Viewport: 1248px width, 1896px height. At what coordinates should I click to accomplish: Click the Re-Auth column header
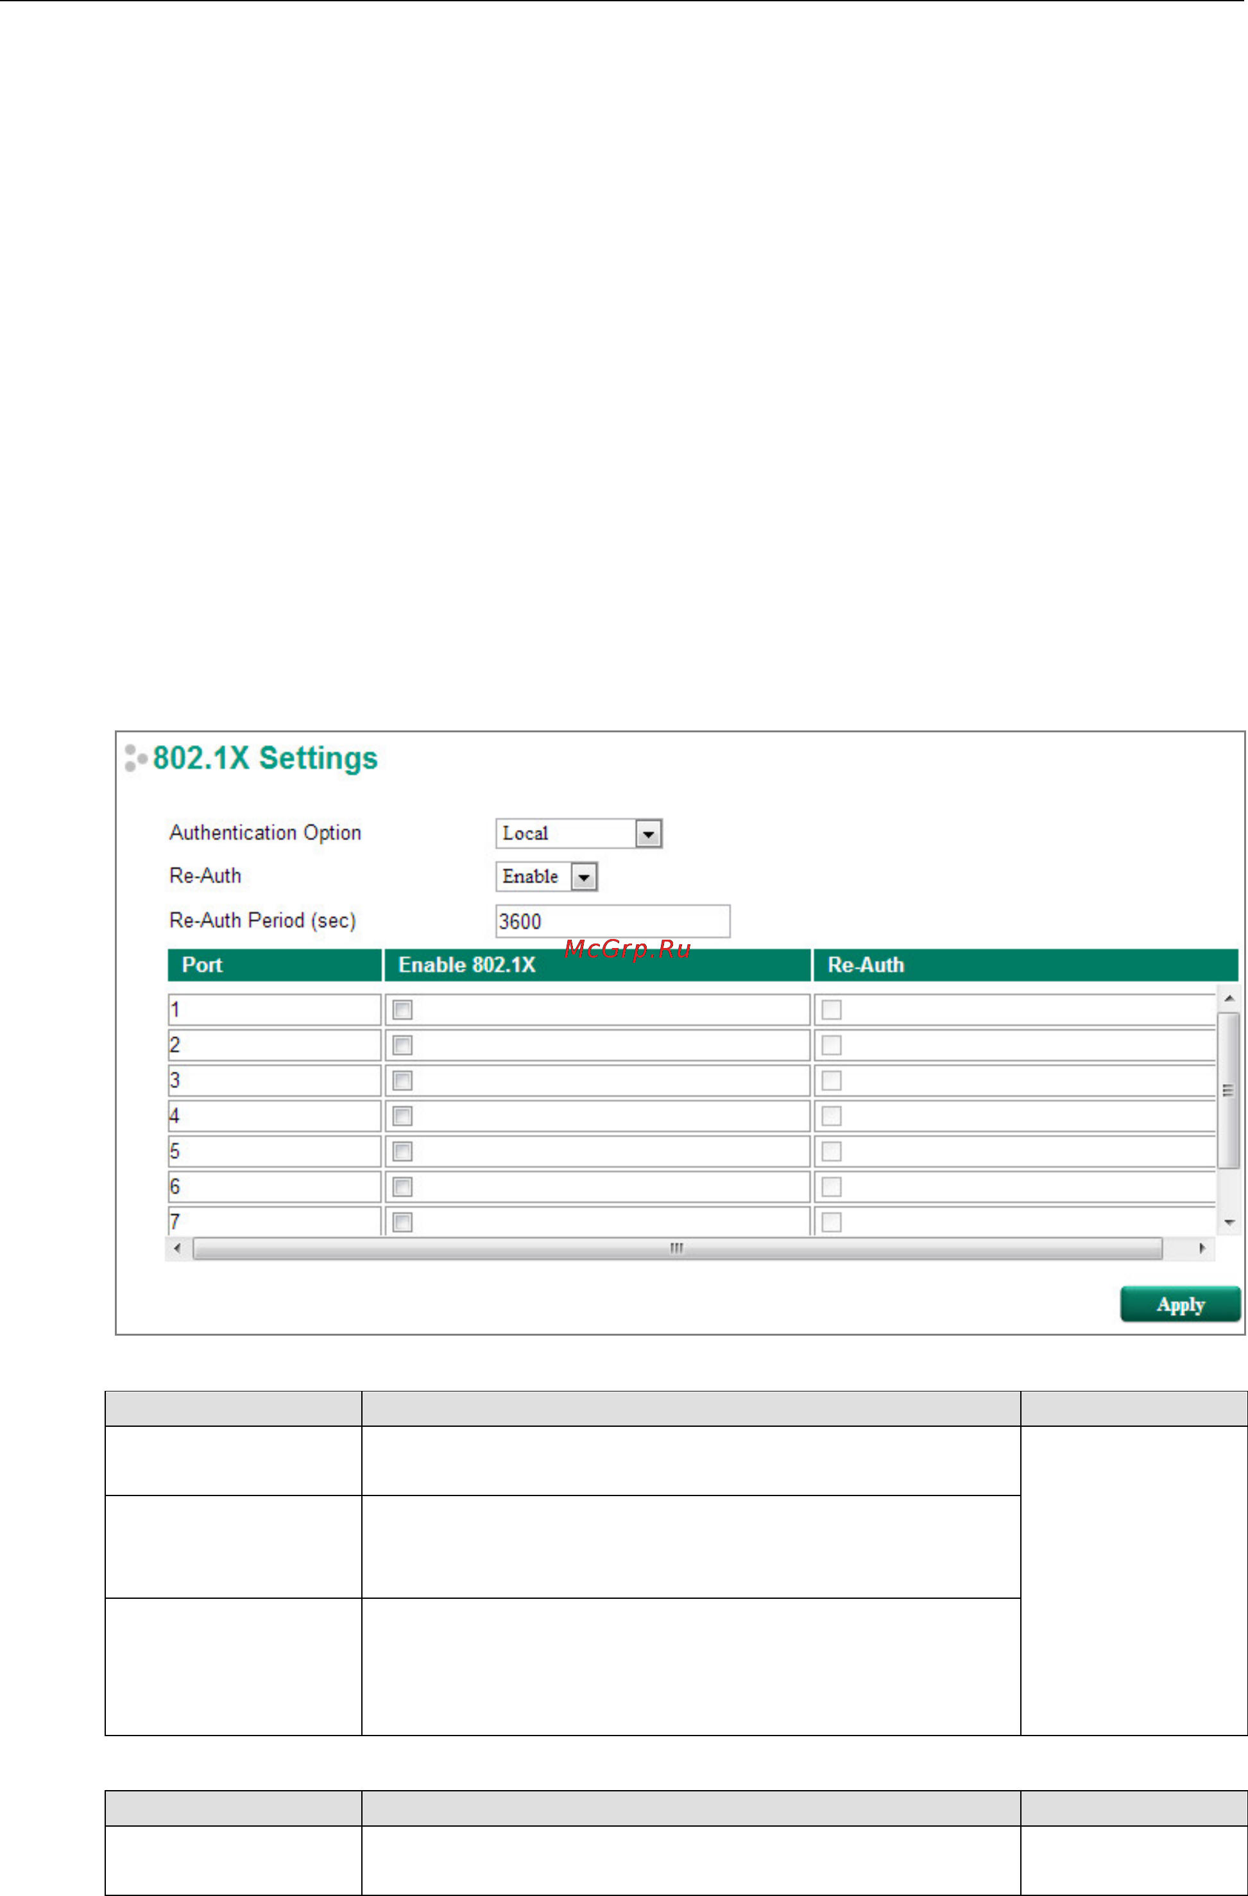point(1026,965)
